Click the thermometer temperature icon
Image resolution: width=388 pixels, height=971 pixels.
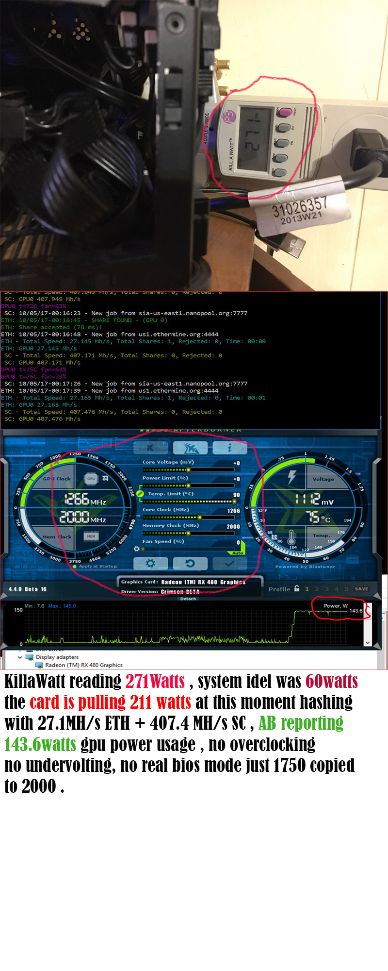point(291,537)
